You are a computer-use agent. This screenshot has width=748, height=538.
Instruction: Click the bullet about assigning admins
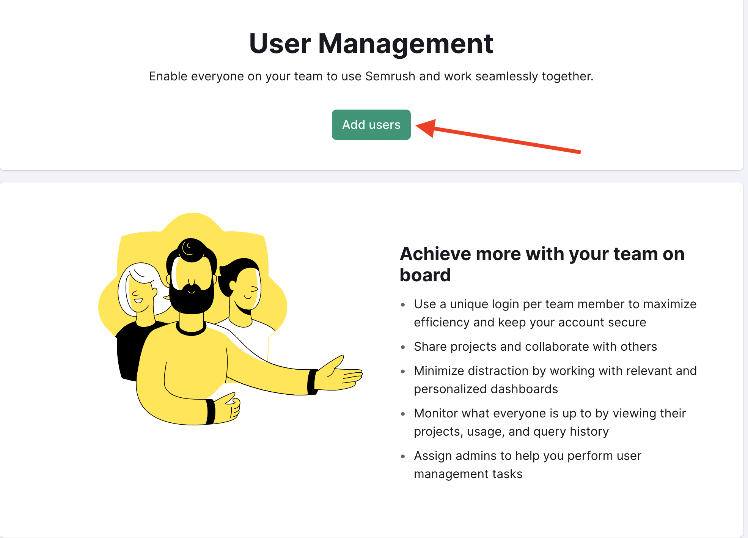pyautogui.click(x=527, y=464)
